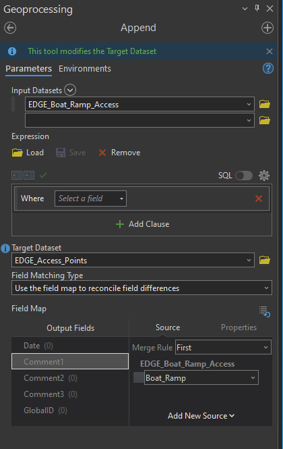283x449 pixels.
Task: Switch to the Properties tab in Field Map
Action: tap(239, 327)
